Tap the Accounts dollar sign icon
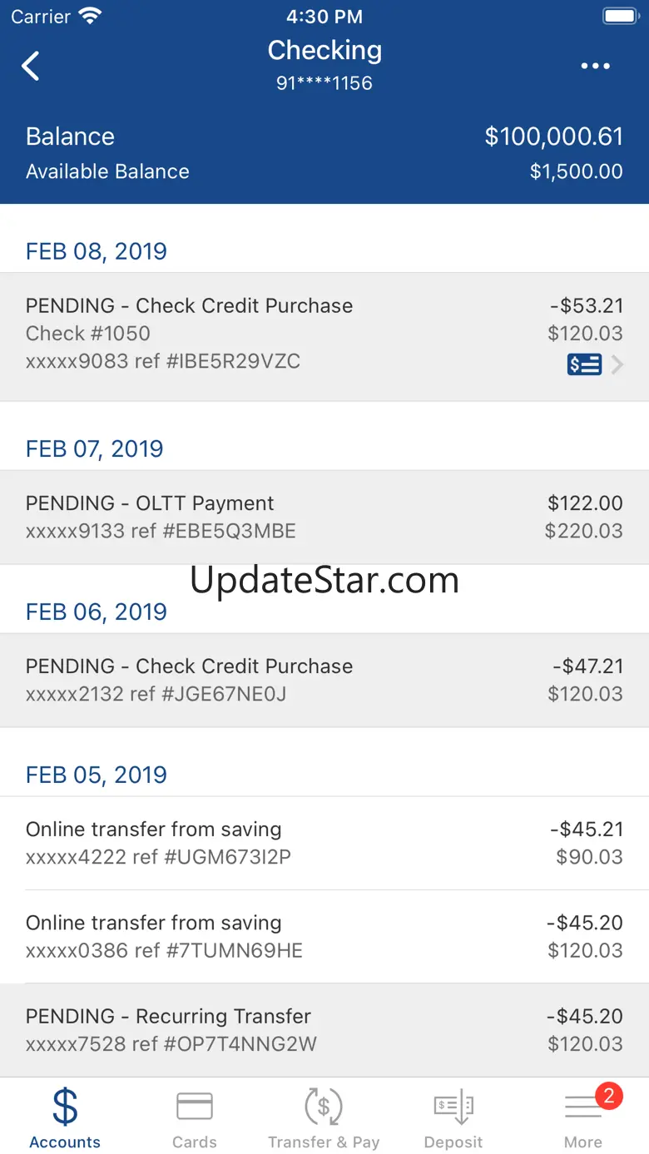 (65, 1107)
